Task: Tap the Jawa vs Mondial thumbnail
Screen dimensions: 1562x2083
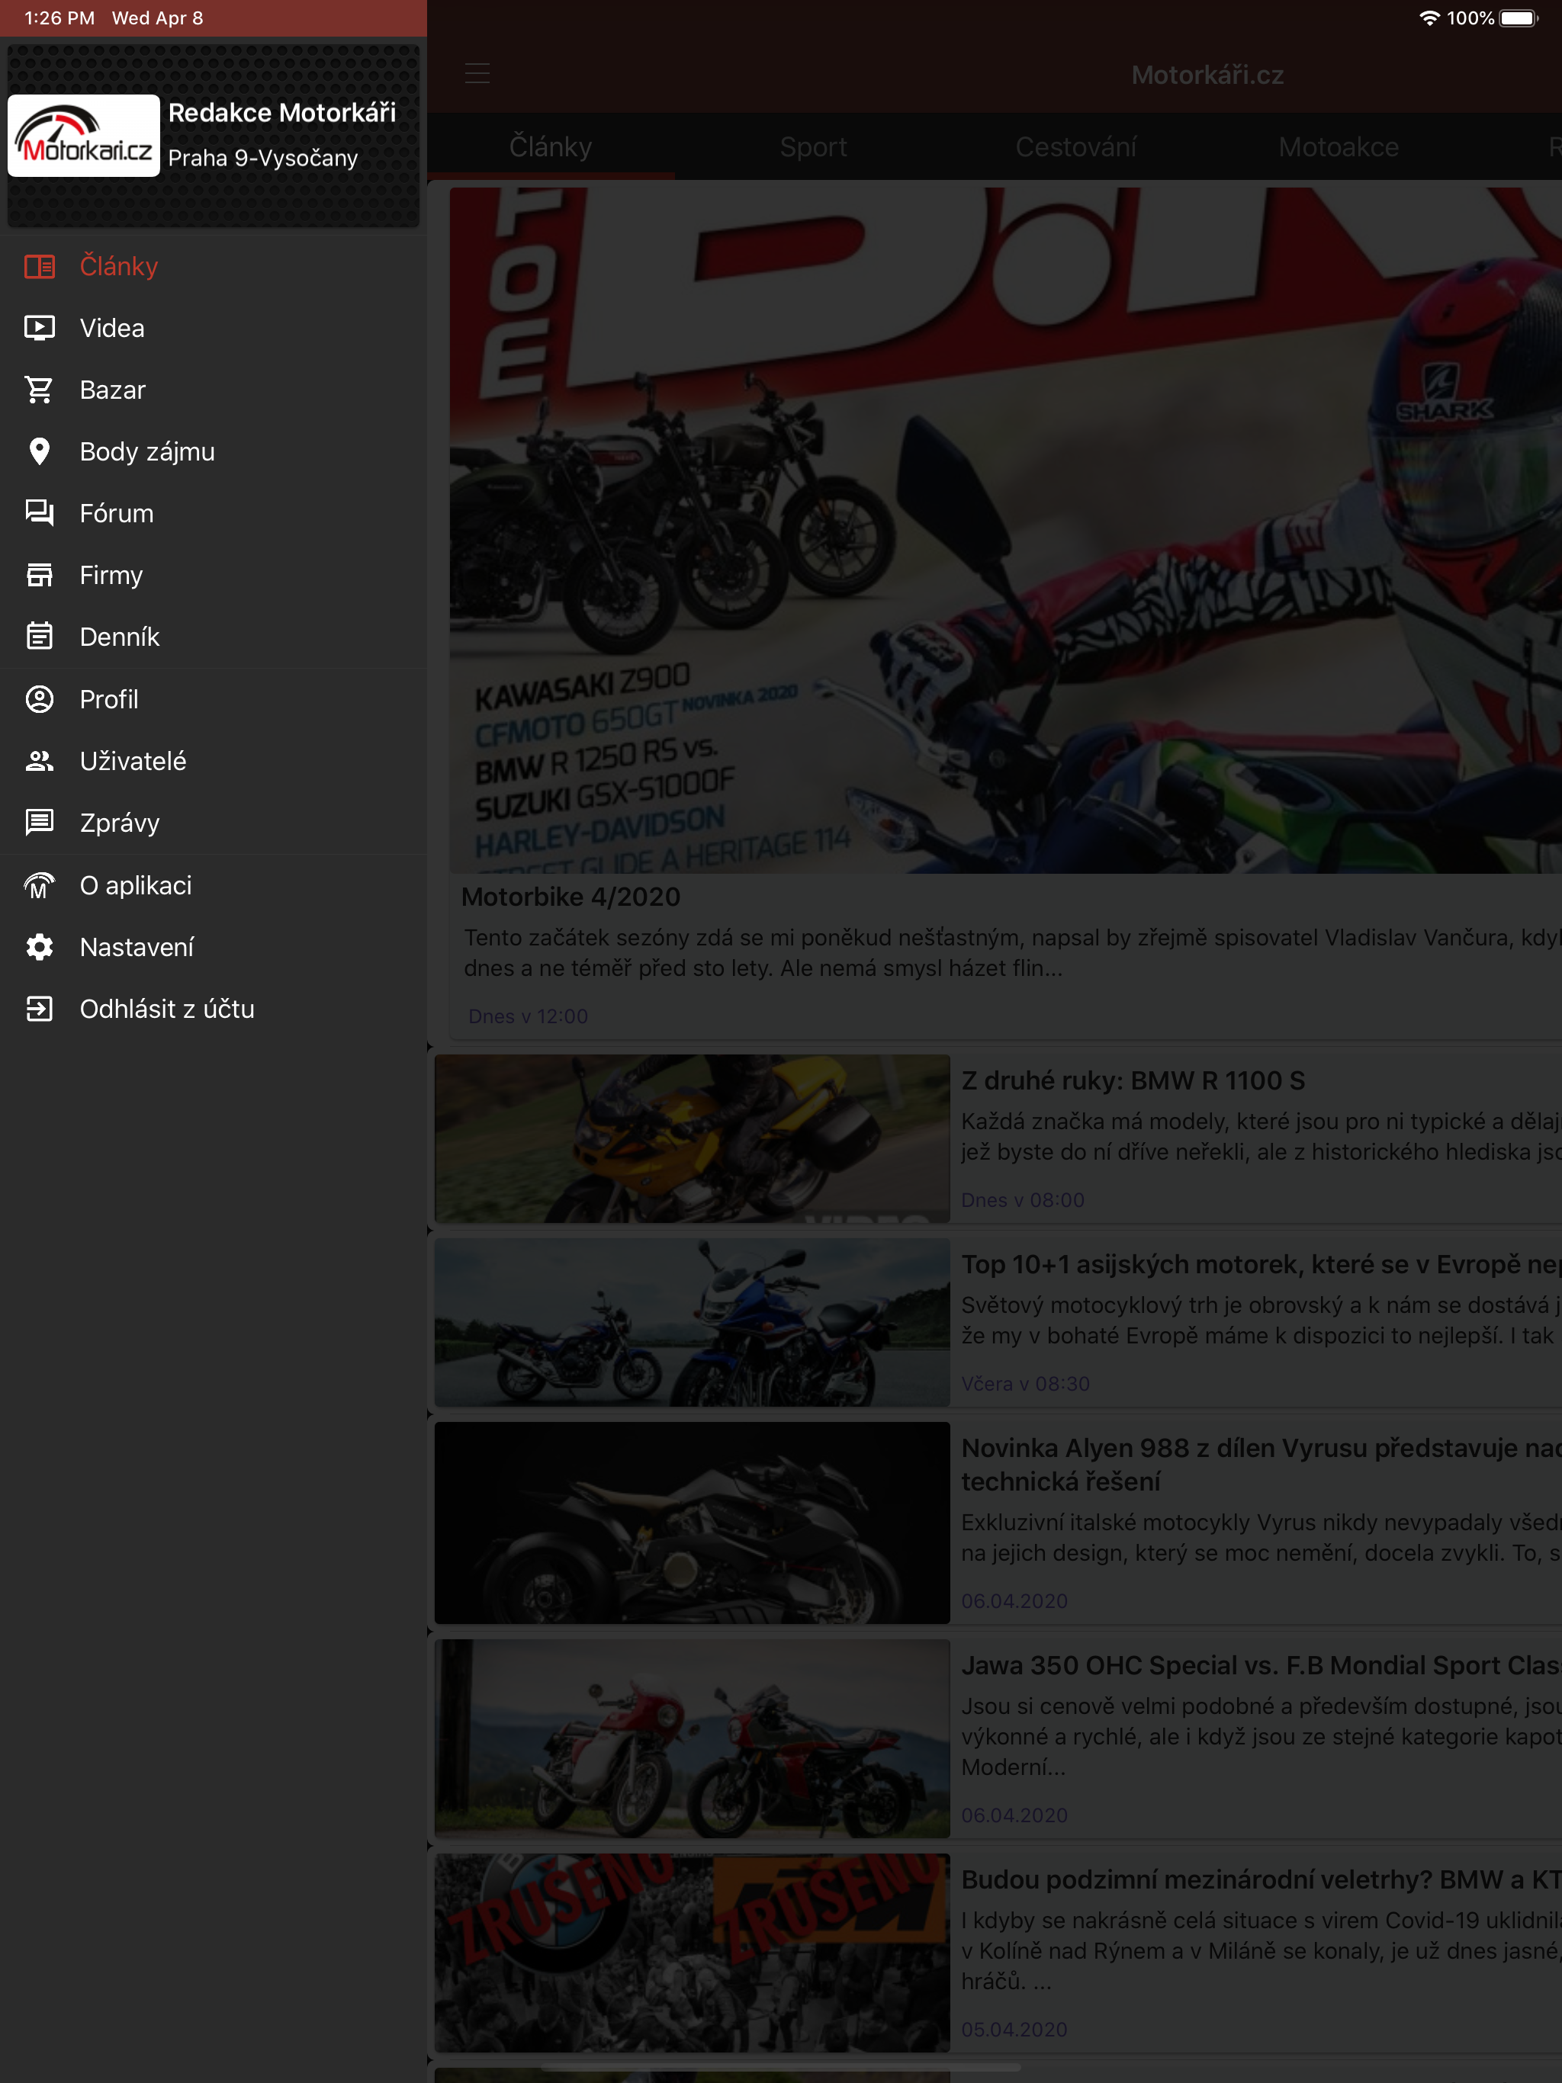Action: (x=692, y=1738)
